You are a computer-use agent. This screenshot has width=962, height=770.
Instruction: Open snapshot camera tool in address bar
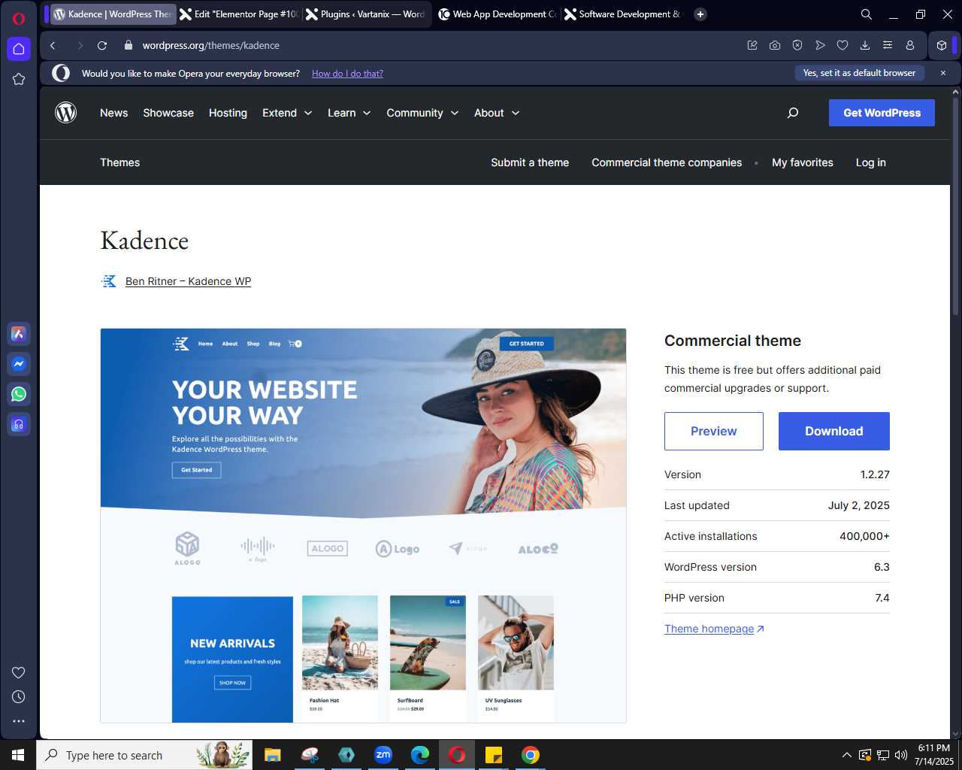click(775, 45)
